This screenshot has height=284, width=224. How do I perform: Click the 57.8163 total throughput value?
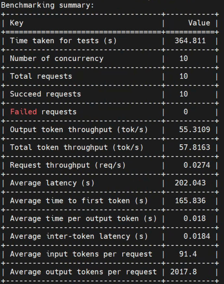(194, 148)
